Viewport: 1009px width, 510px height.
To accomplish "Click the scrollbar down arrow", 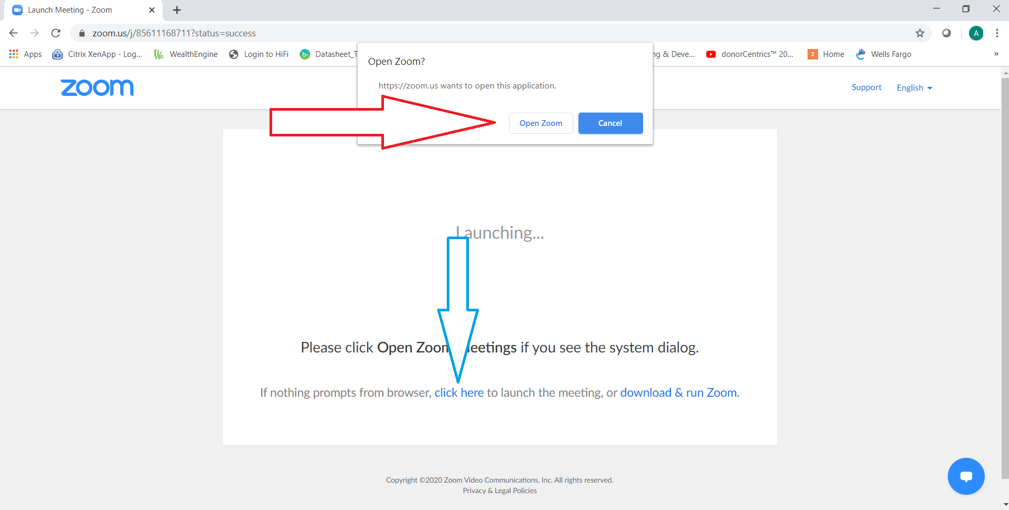I will tap(1005, 505).
